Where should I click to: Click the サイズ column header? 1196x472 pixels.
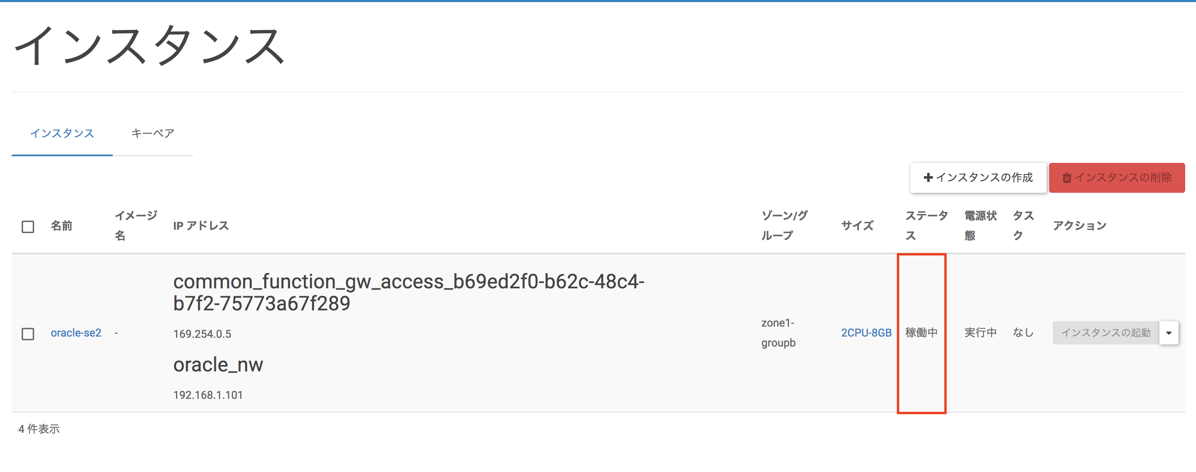(x=857, y=226)
